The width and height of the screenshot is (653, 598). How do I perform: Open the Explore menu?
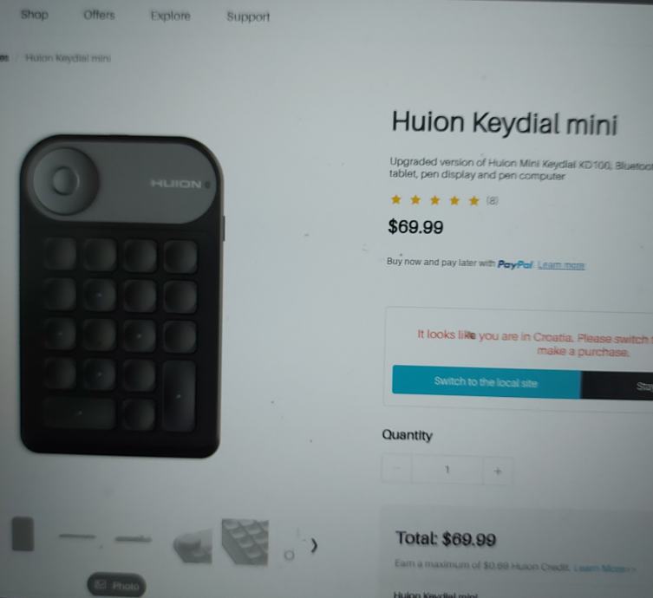tap(170, 16)
